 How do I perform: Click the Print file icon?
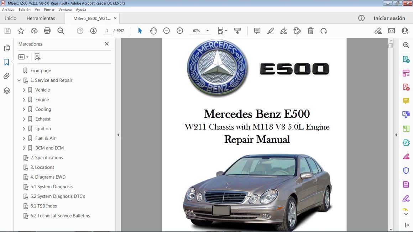point(47,31)
